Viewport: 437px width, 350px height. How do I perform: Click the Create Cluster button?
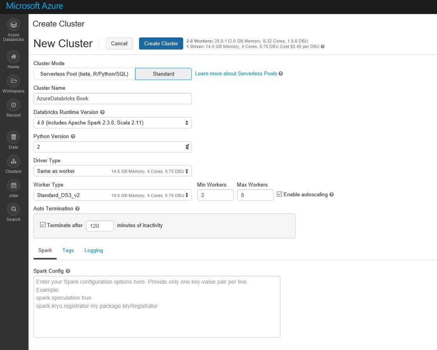click(x=161, y=43)
